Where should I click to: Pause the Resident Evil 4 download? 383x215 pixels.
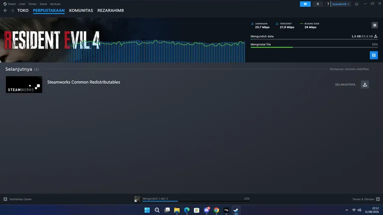(x=374, y=55)
